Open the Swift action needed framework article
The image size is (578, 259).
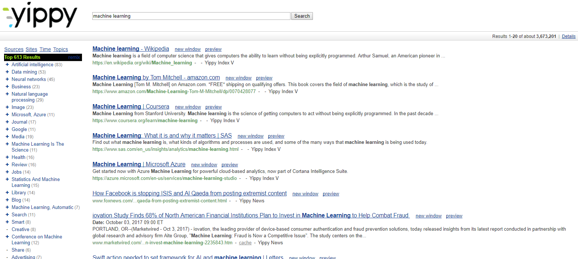(188, 257)
